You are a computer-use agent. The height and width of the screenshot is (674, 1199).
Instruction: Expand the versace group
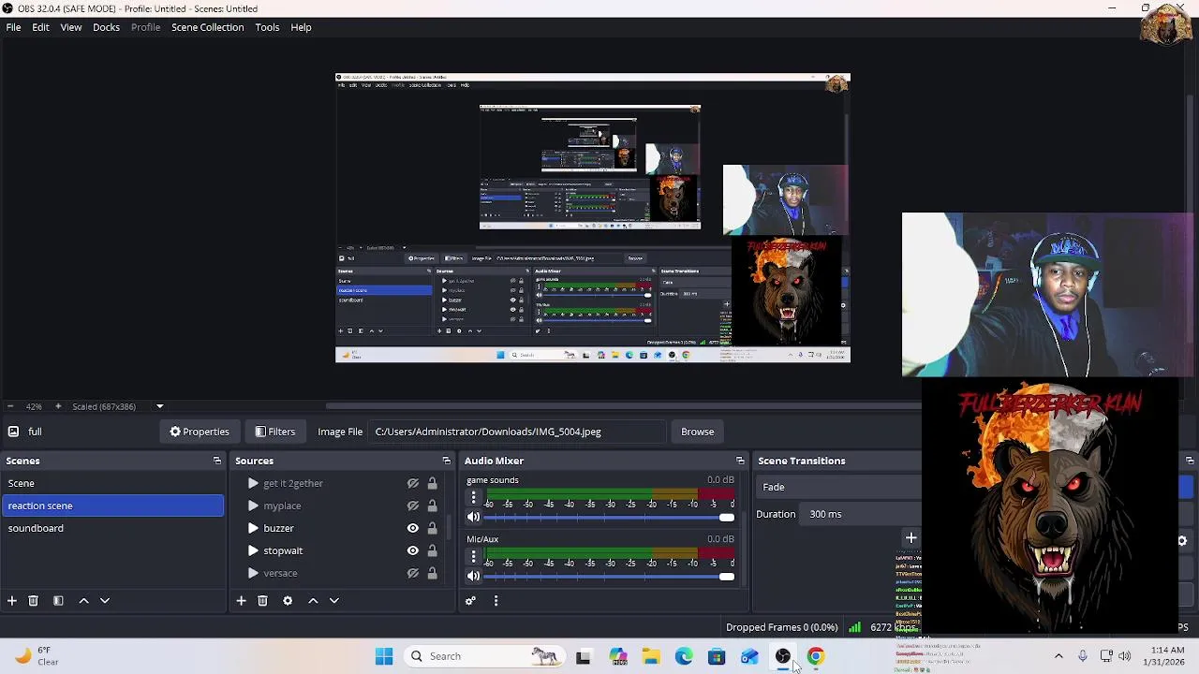pos(253,574)
